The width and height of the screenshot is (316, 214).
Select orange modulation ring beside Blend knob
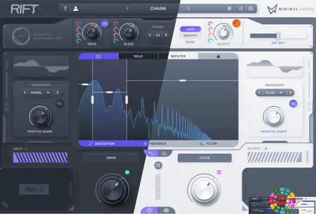116,35
